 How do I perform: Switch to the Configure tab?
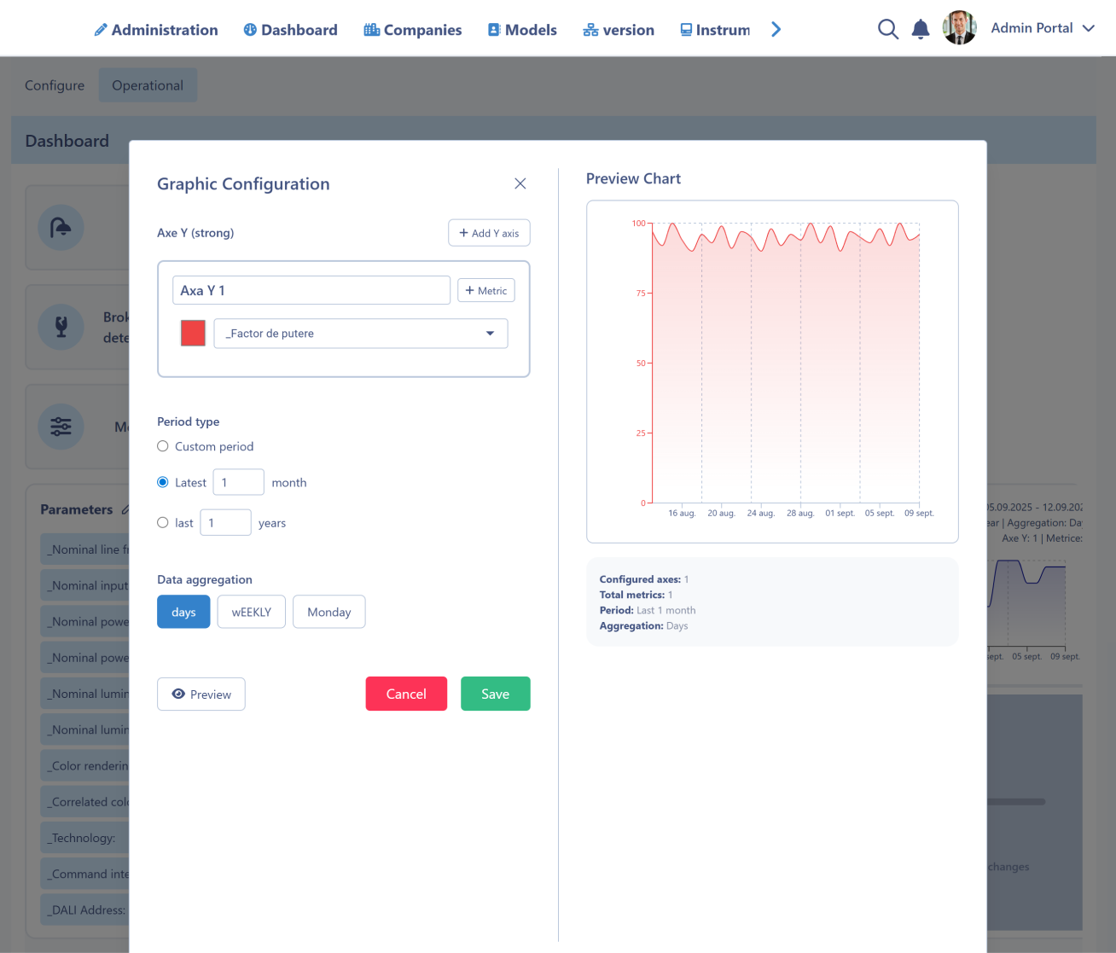(x=55, y=85)
